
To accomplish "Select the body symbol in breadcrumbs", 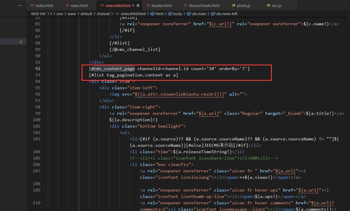I will (177, 14).
